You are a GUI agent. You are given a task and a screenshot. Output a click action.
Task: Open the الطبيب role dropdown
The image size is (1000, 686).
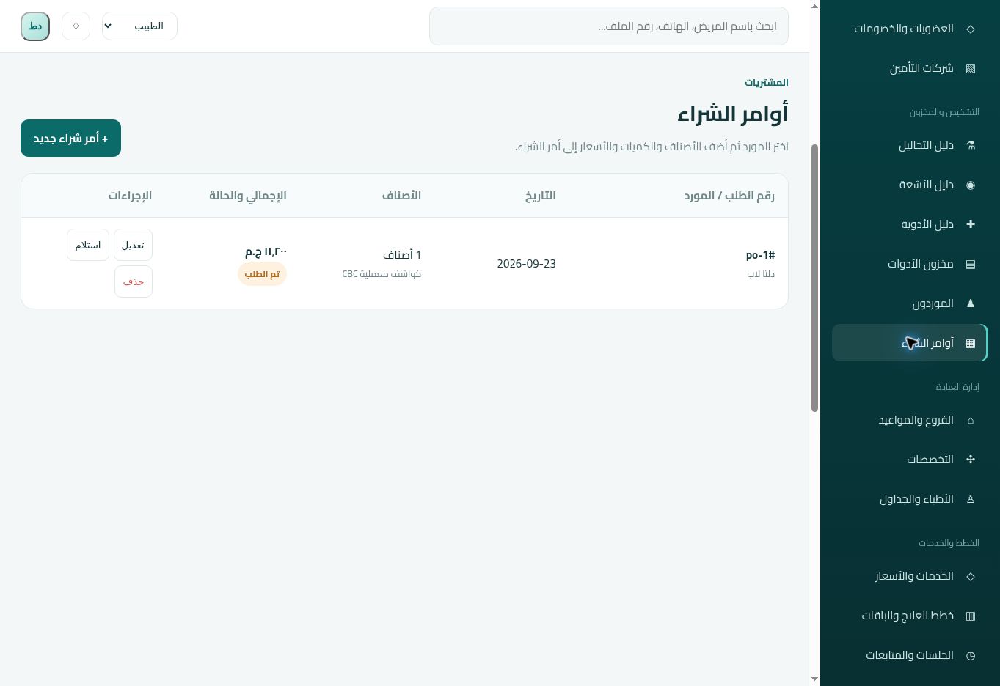point(139,26)
